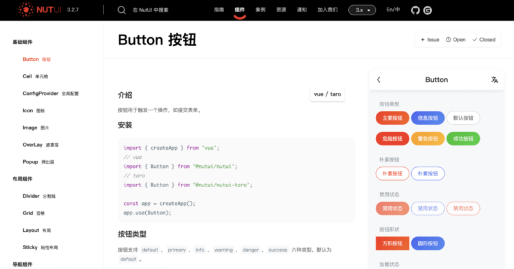Click the green 成功按钮 demo button
Screen dimensions: 514x269
pos(463,138)
